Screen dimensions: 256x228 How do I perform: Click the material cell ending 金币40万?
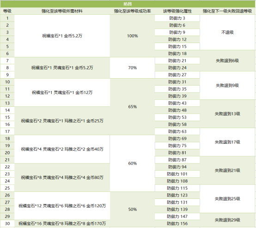click(x=62, y=149)
